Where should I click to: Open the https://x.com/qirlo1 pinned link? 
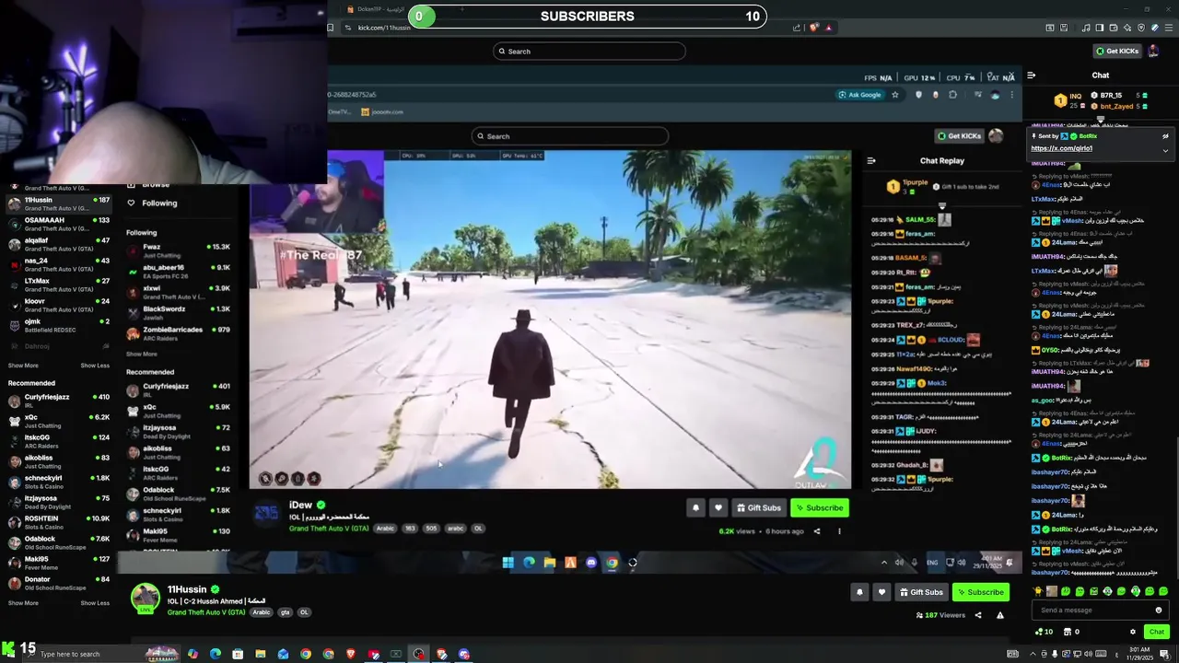pyautogui.click(x=1061, y=148)
